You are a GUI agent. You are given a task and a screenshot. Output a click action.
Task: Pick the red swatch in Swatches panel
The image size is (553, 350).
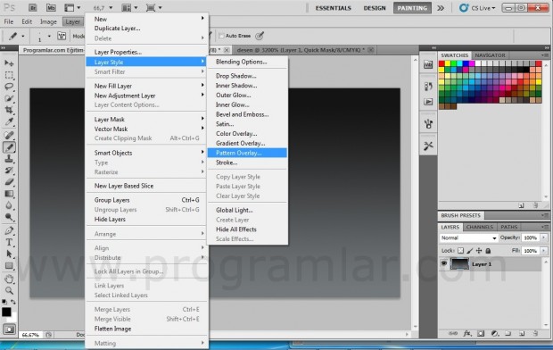(x=442, y=63)
